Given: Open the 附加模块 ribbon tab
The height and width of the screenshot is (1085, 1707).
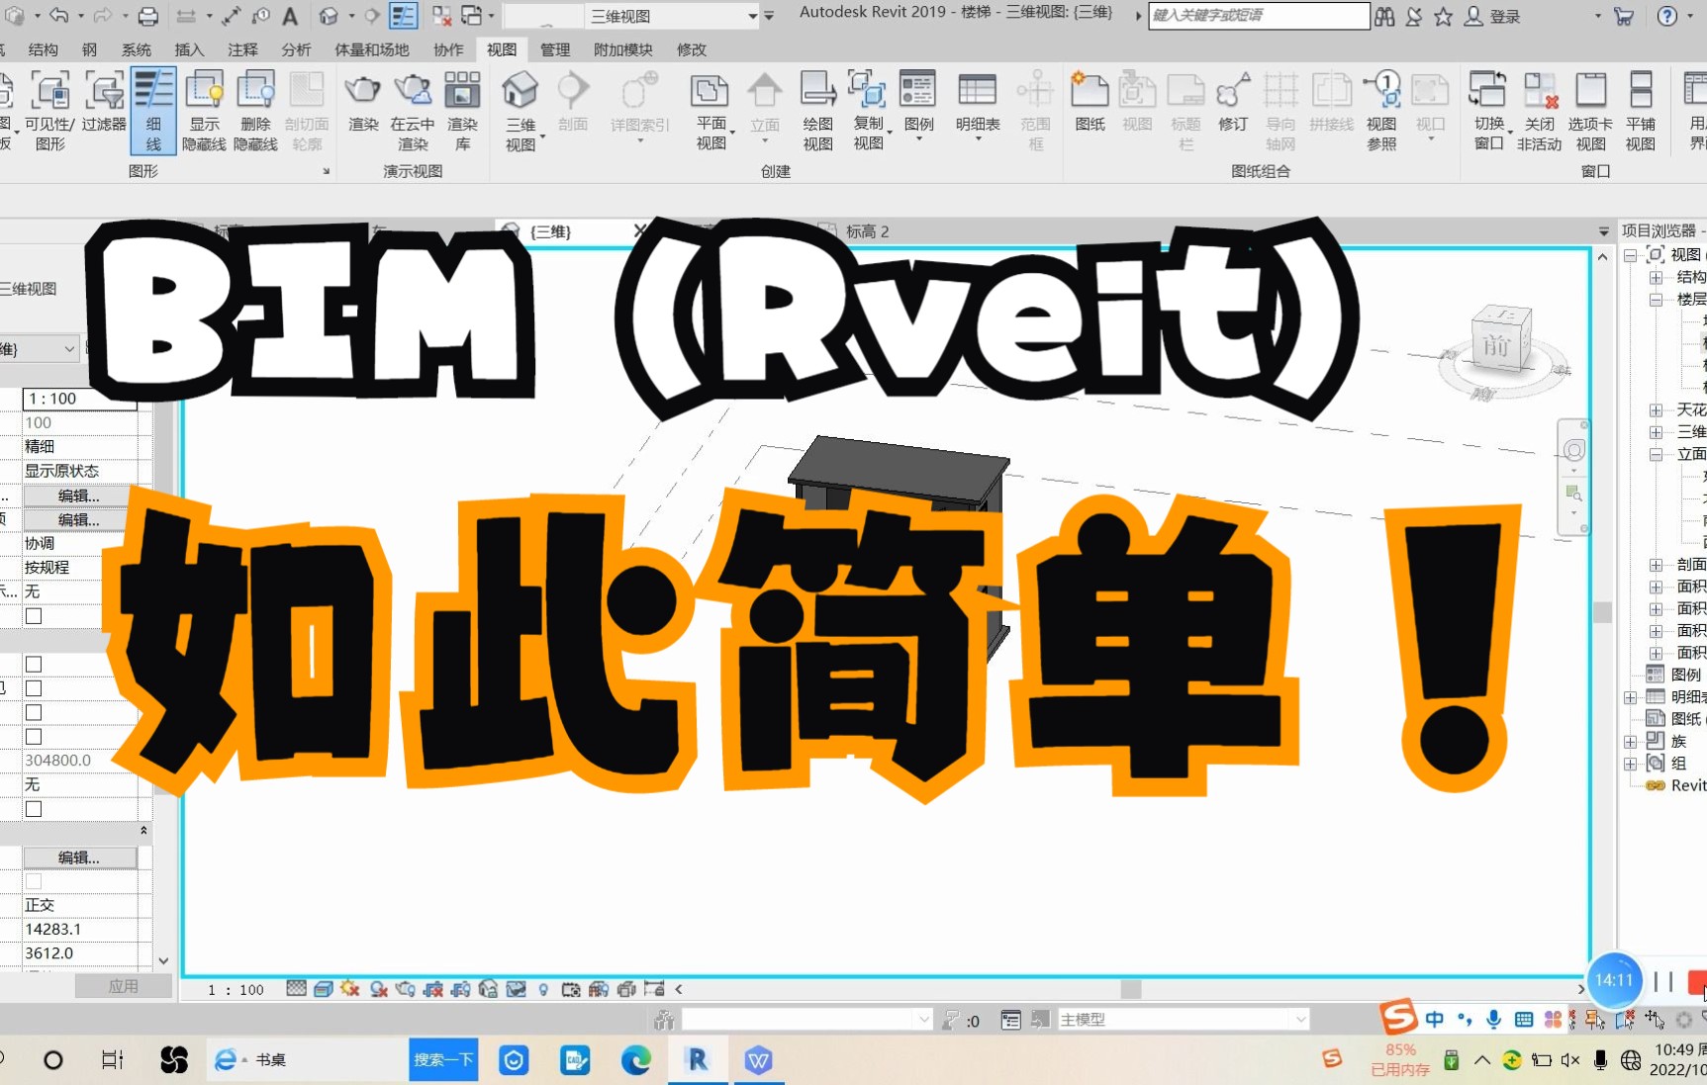Looking at the screenshot, I should 623,49.
